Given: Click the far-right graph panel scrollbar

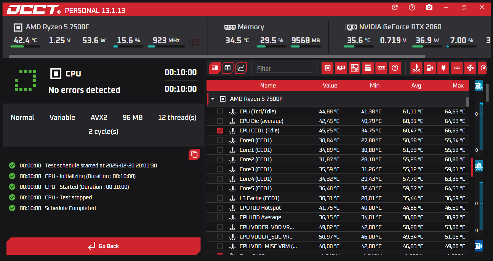Looking at the screenshot, I should [x=487, y=93].
